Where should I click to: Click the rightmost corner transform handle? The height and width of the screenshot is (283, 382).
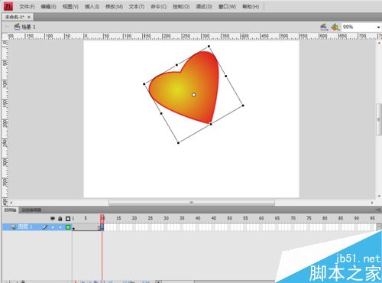[x=243, y=106]
